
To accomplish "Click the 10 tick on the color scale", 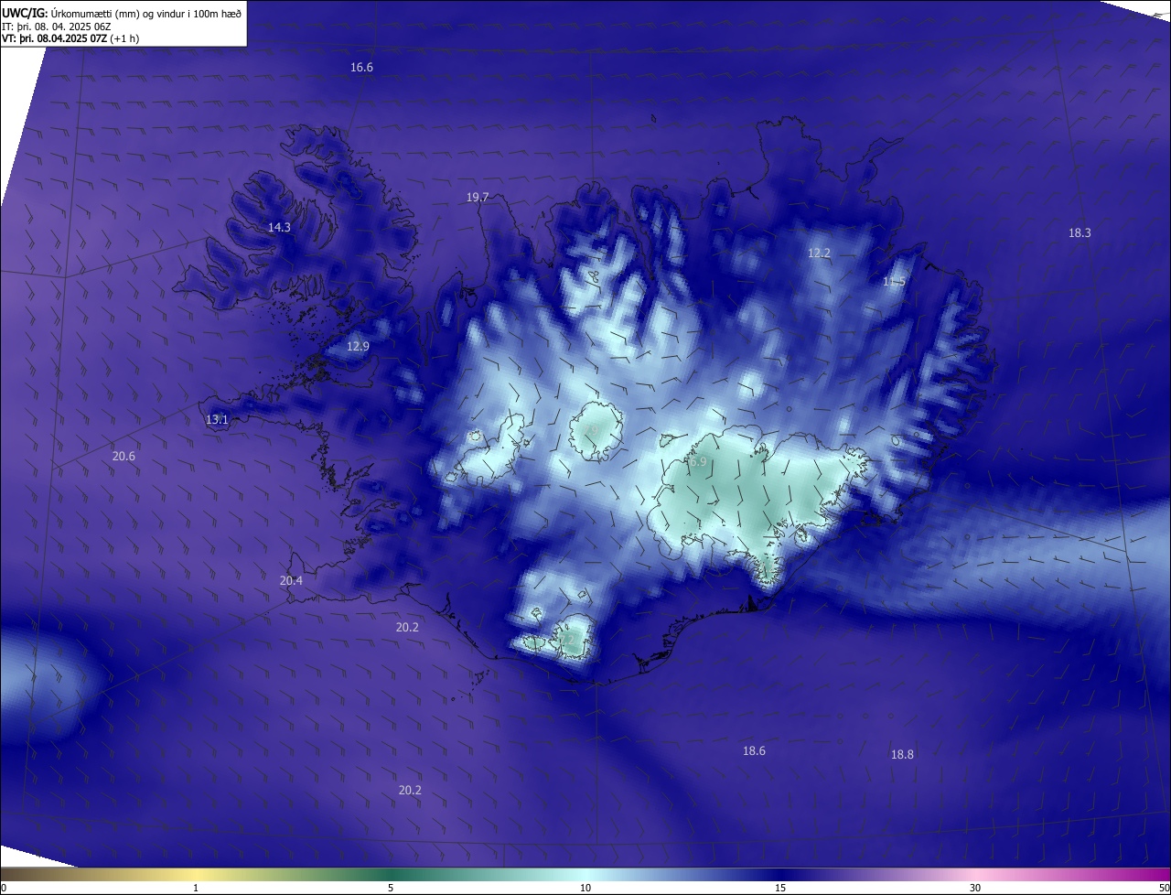I will (x=585, y=889).
